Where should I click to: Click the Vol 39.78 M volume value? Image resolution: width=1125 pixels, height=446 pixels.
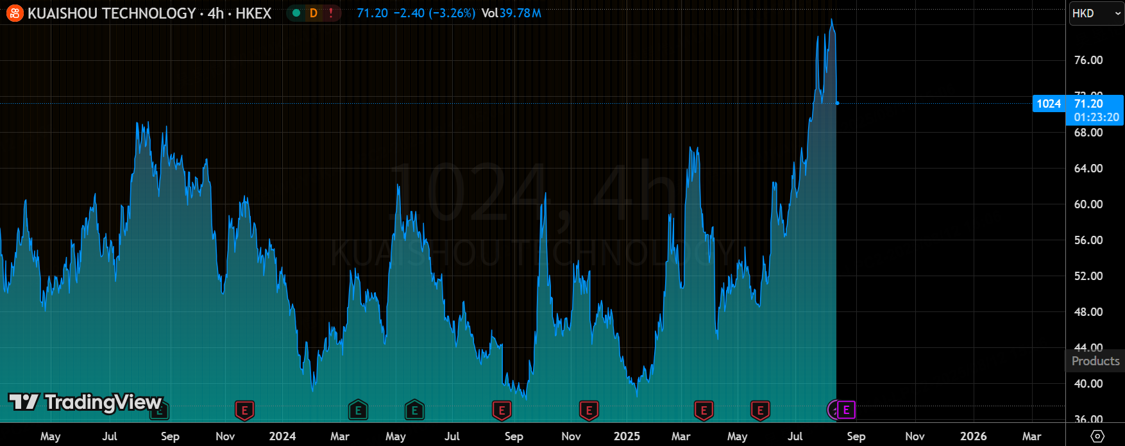(511, 13)
